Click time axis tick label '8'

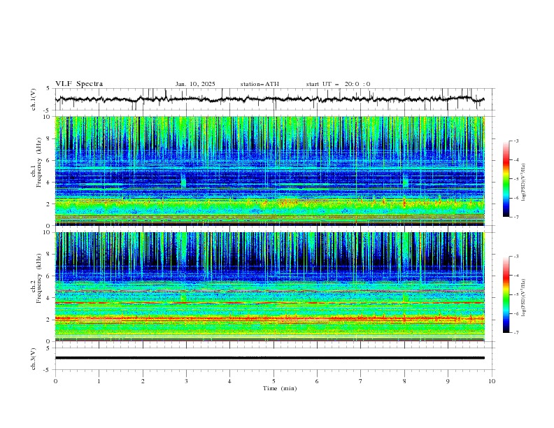404,381
